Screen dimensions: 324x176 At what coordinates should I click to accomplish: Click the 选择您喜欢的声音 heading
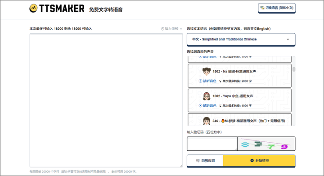pos(200,52)
